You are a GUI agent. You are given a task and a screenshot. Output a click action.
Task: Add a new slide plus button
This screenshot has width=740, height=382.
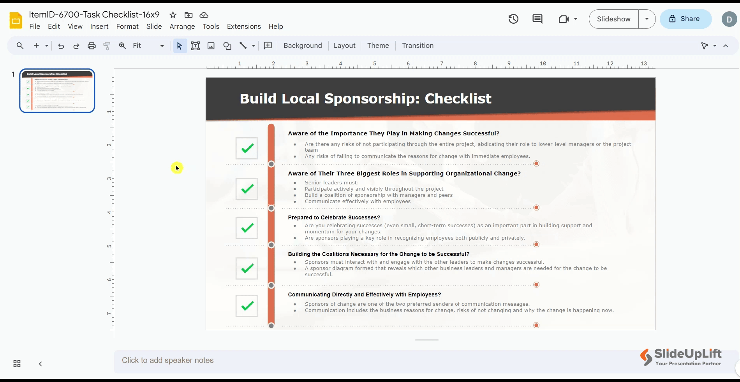pos(36,46)
